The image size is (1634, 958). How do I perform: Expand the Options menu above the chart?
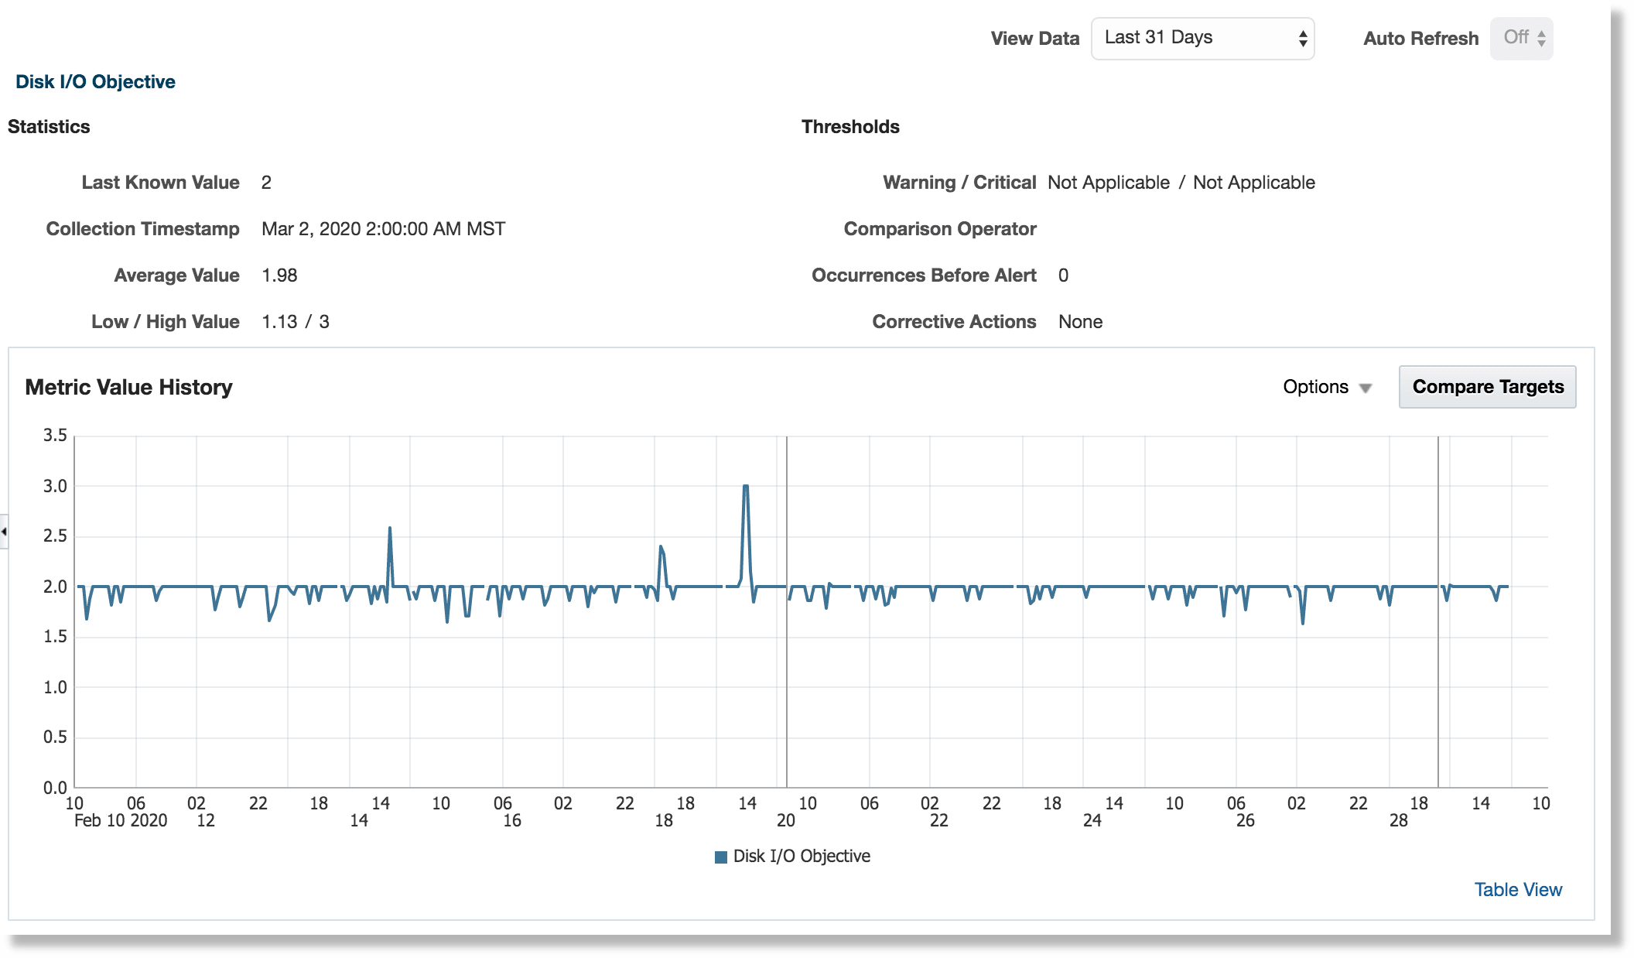1317,387
